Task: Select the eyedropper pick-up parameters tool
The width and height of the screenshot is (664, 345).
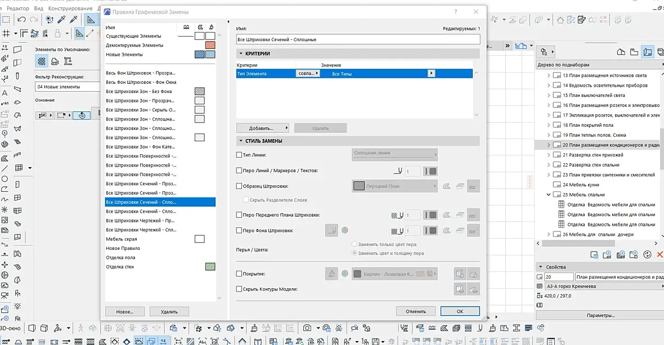Action: (x=62, y=20)
